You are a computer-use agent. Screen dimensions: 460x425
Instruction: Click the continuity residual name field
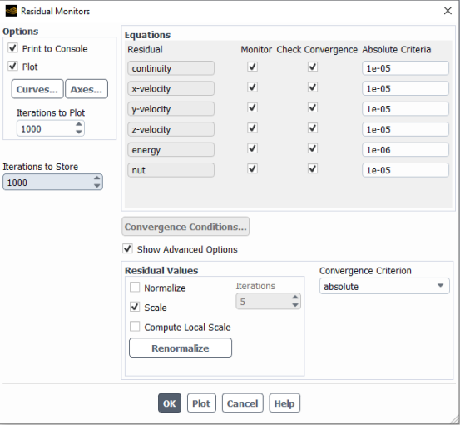[171, 68]
